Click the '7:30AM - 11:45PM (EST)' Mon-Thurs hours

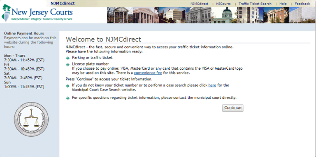click(24, 60)
